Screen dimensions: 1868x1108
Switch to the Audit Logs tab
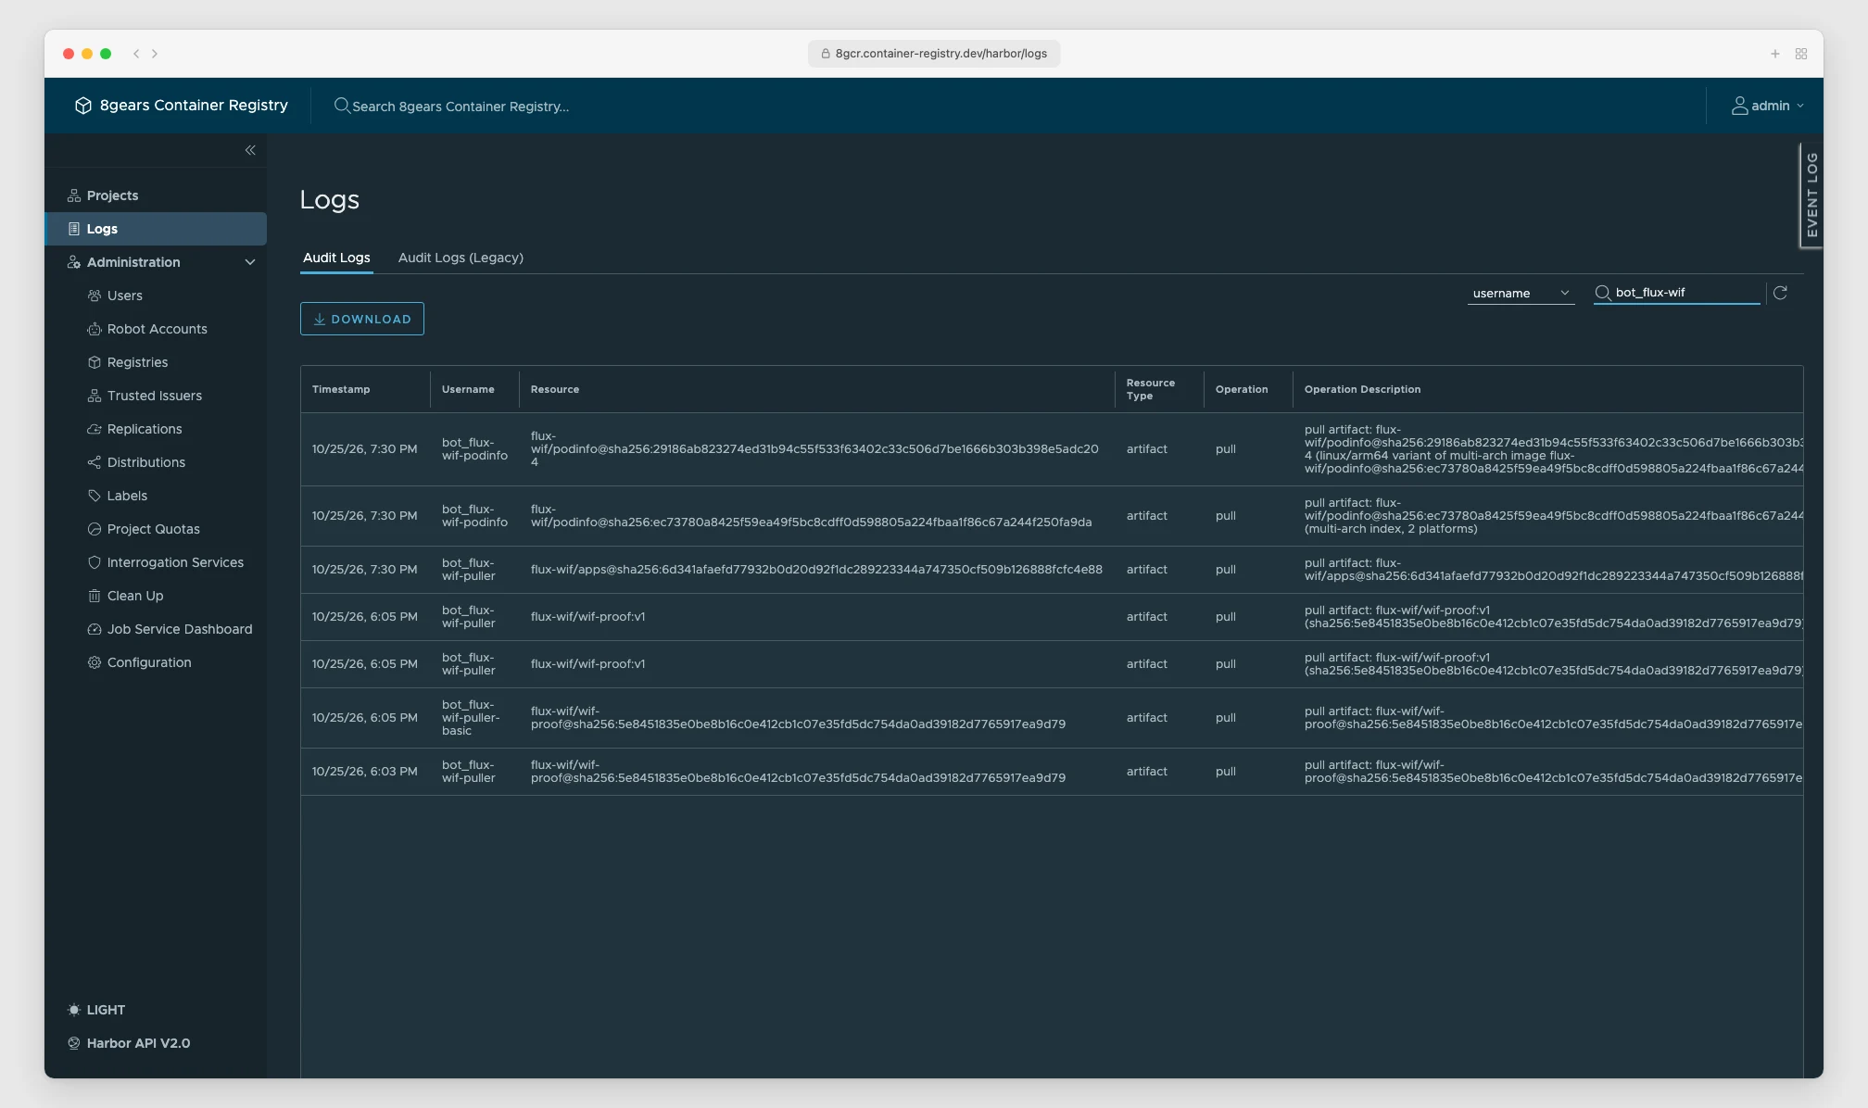coord(336,258)
